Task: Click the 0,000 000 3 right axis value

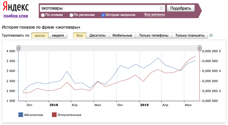Action: (x=212, y=91)
